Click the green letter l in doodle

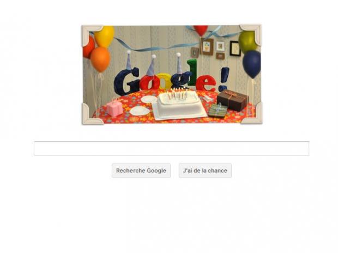[192, 72]
